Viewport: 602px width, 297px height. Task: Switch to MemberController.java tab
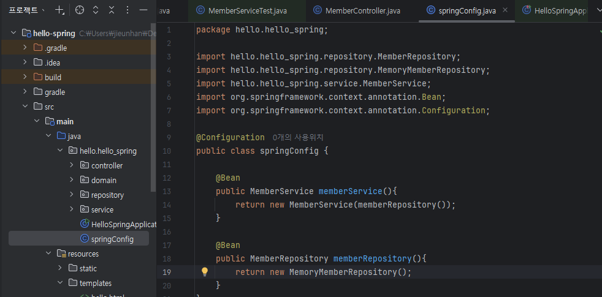coord(357,11)
